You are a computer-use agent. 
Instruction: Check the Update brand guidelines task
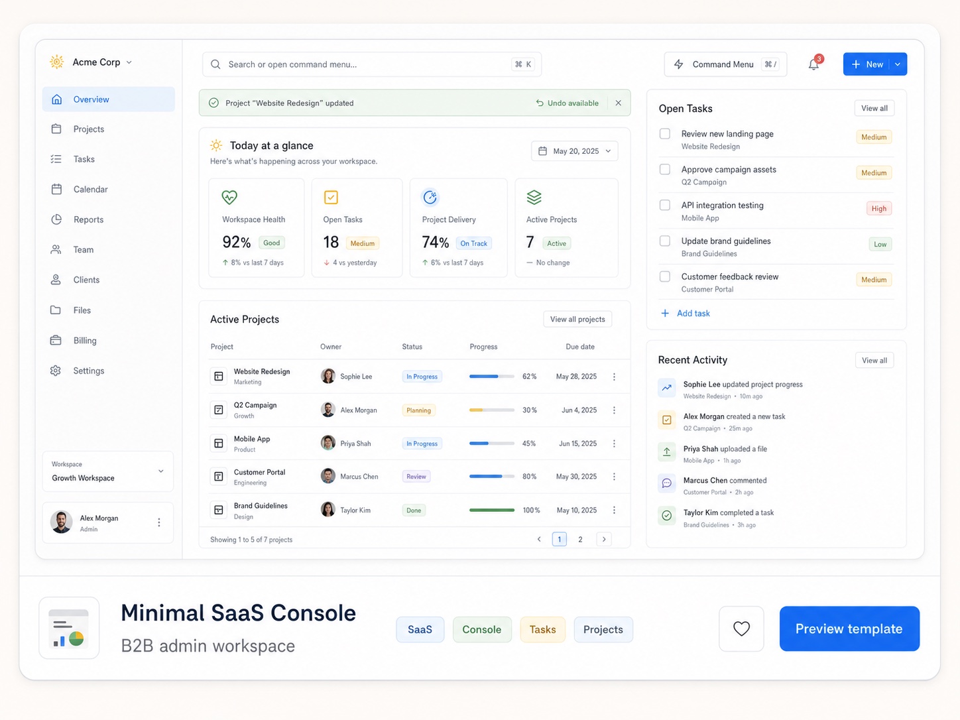click(665, 241)
